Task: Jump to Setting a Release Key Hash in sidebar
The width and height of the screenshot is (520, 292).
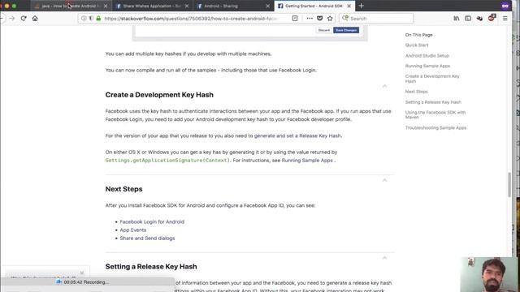Action: 433,102
